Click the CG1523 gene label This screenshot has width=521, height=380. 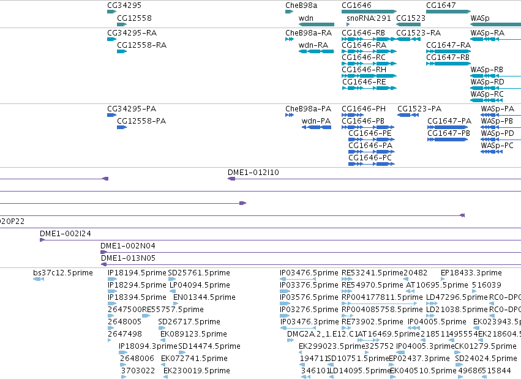(411, 18)
